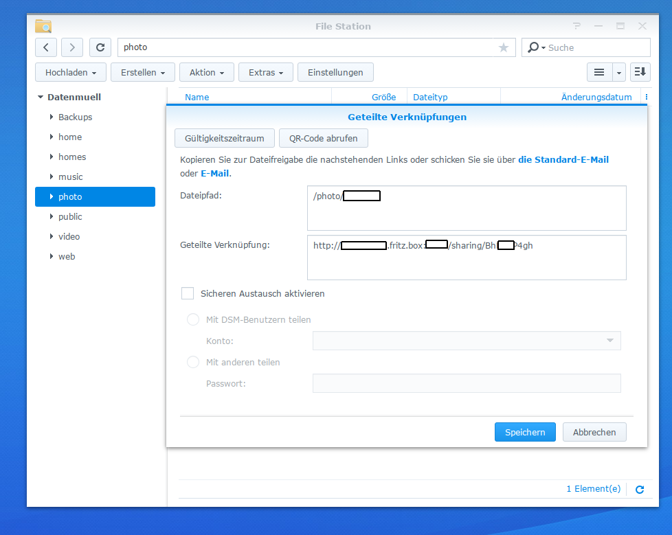Open the sort order icon button
Image resolution: width=672 pixels, height=535 pixels.
click(640, 72)
